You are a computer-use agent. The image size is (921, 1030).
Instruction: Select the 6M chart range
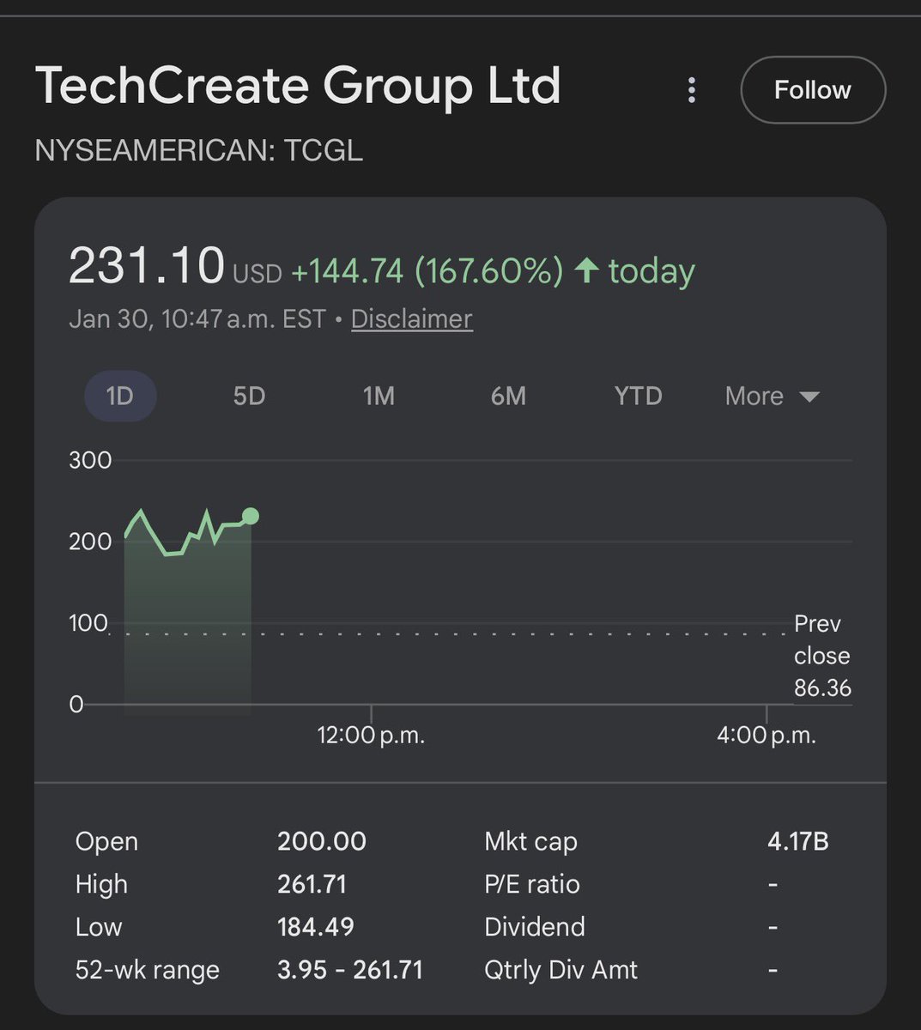(x=508, y=396)
